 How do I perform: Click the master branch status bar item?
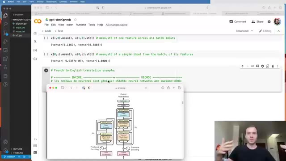9,157
